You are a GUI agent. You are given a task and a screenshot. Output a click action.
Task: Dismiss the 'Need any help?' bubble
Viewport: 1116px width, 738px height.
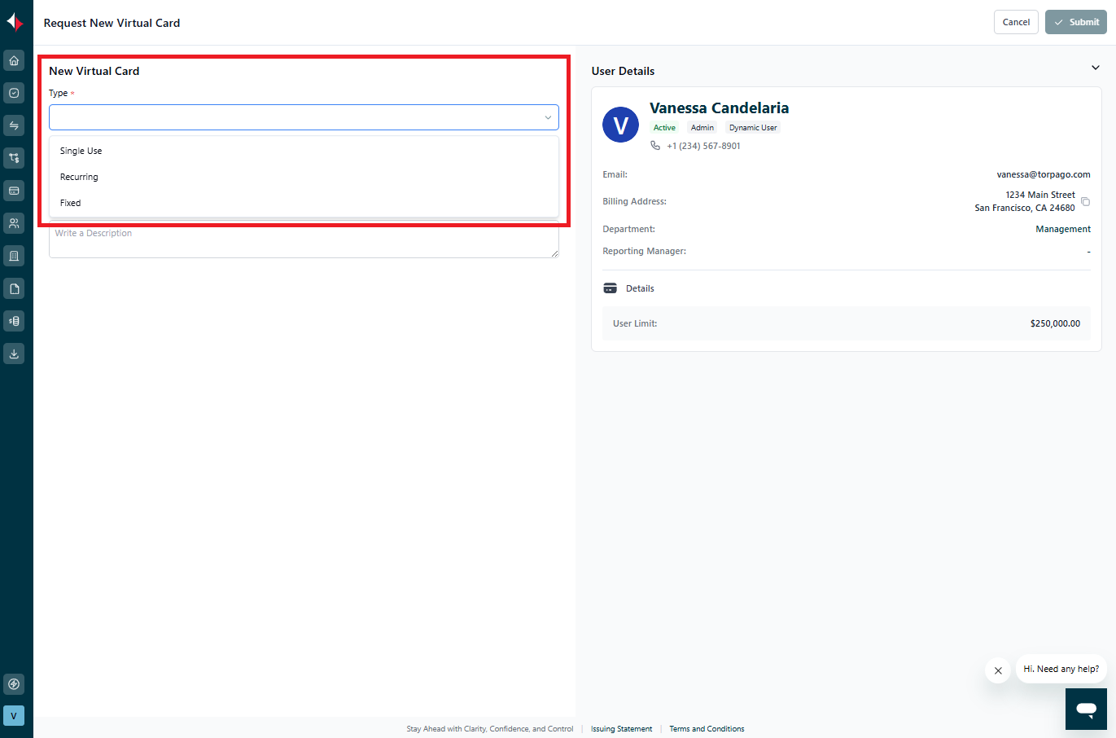click(998, 670)
